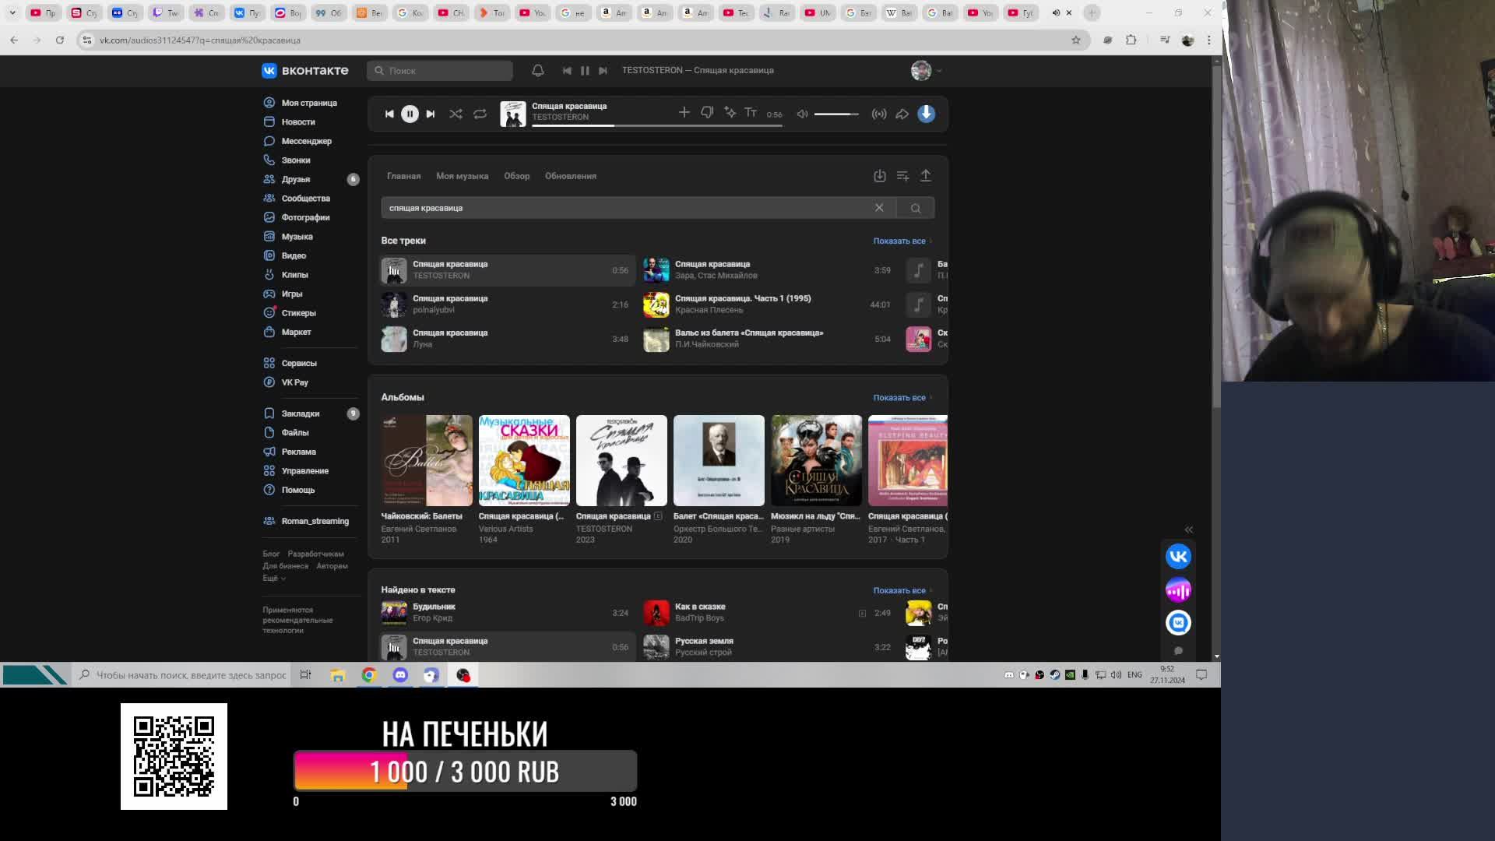Start broadcasting the audio status icon
Screen dimensions: 1495x841
pyautogui.click(x=879, y=114)
